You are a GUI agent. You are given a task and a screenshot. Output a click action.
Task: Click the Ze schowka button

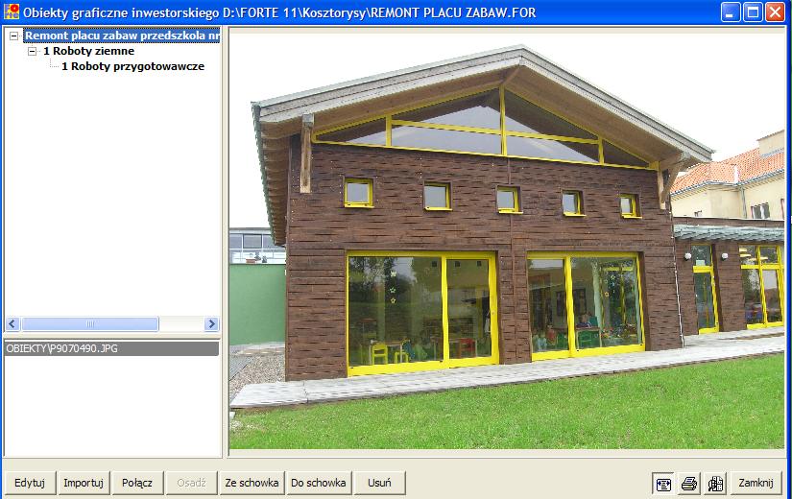pyautogui.click(x=252, y=483)
